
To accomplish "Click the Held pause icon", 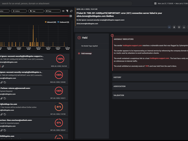I will point(79,38).
